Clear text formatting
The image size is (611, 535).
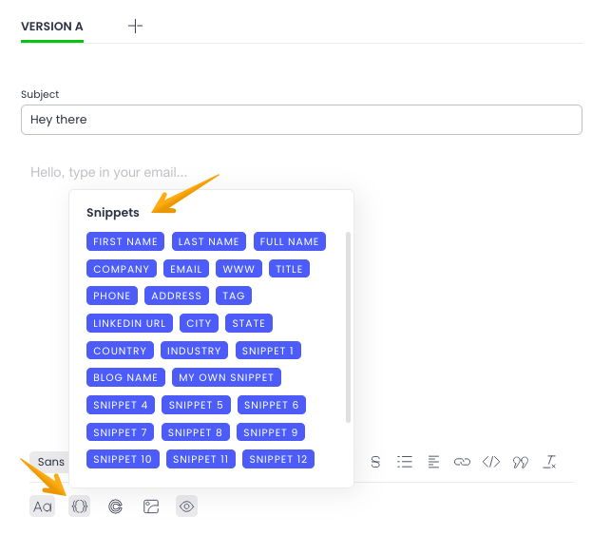(549, 462)
